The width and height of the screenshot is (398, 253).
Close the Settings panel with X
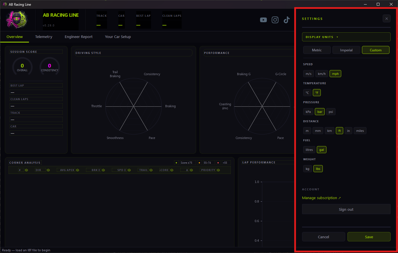point(386,19)
